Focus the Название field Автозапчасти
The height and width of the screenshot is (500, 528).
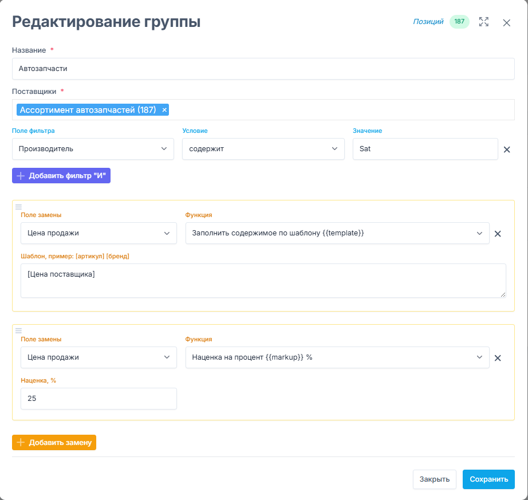click(263, 69)
